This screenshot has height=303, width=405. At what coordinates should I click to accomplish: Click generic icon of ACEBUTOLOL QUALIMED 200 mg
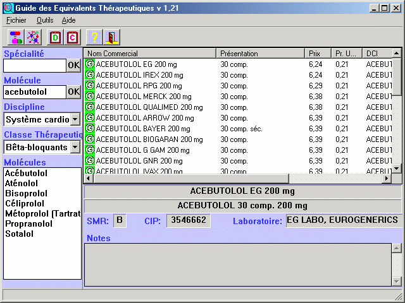[90, 107]
